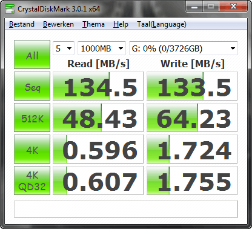Click the 4K write result 1.724
252x229 pixels.
click(192, 149)
